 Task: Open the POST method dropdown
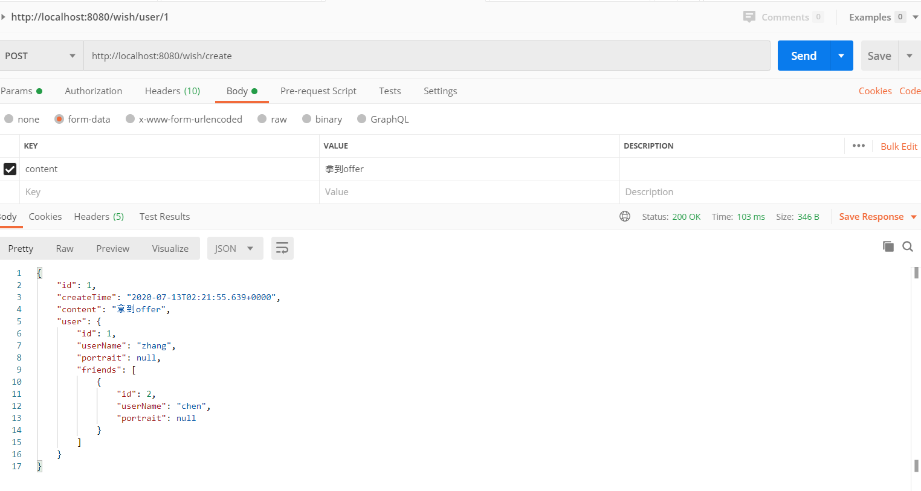click(x=41, y=56)
